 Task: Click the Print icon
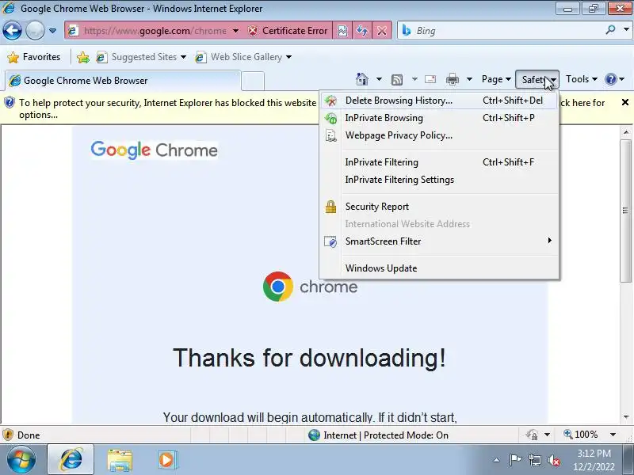[452, 79]
